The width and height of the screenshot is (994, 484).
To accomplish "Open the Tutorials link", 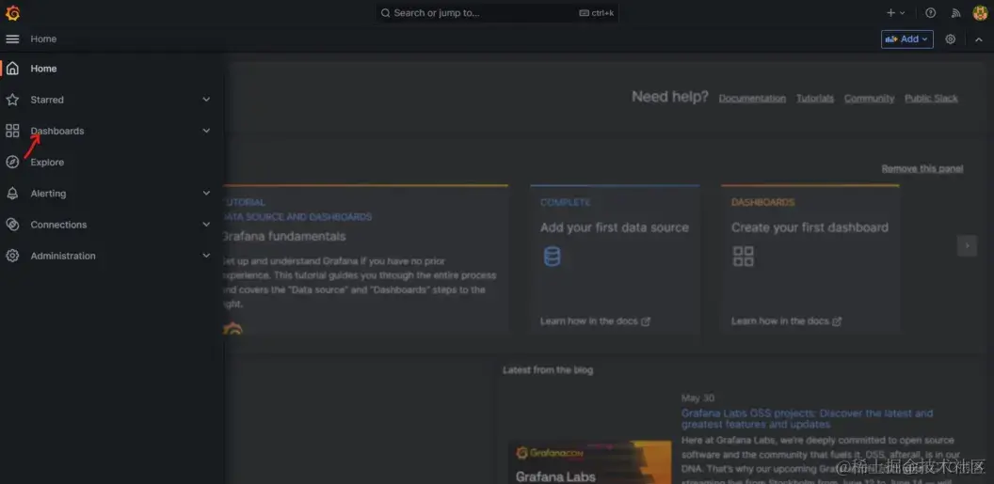I will click(815, 99).
